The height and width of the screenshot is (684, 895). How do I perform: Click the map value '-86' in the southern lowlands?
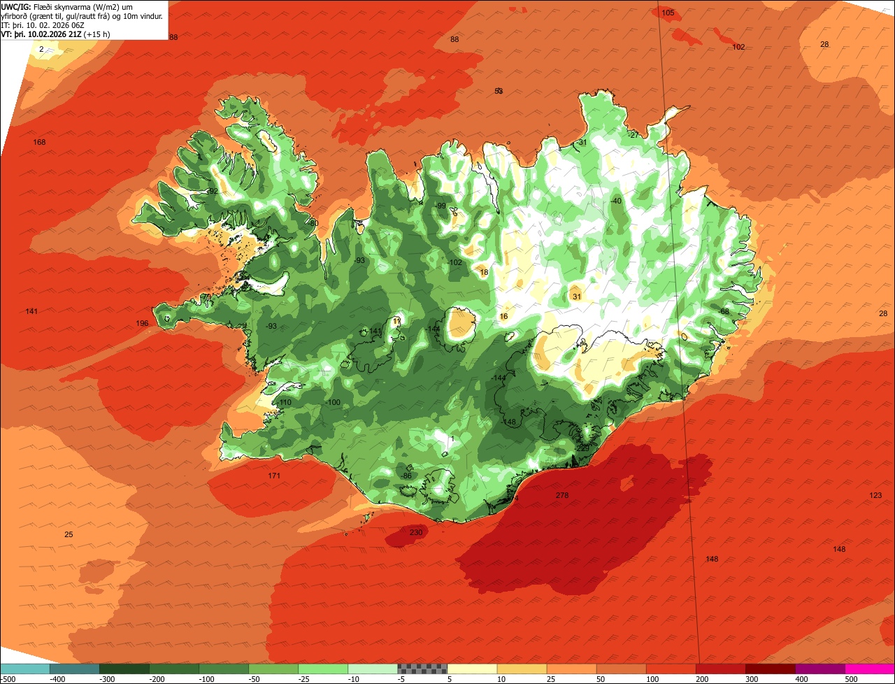(x=406, y=476)
